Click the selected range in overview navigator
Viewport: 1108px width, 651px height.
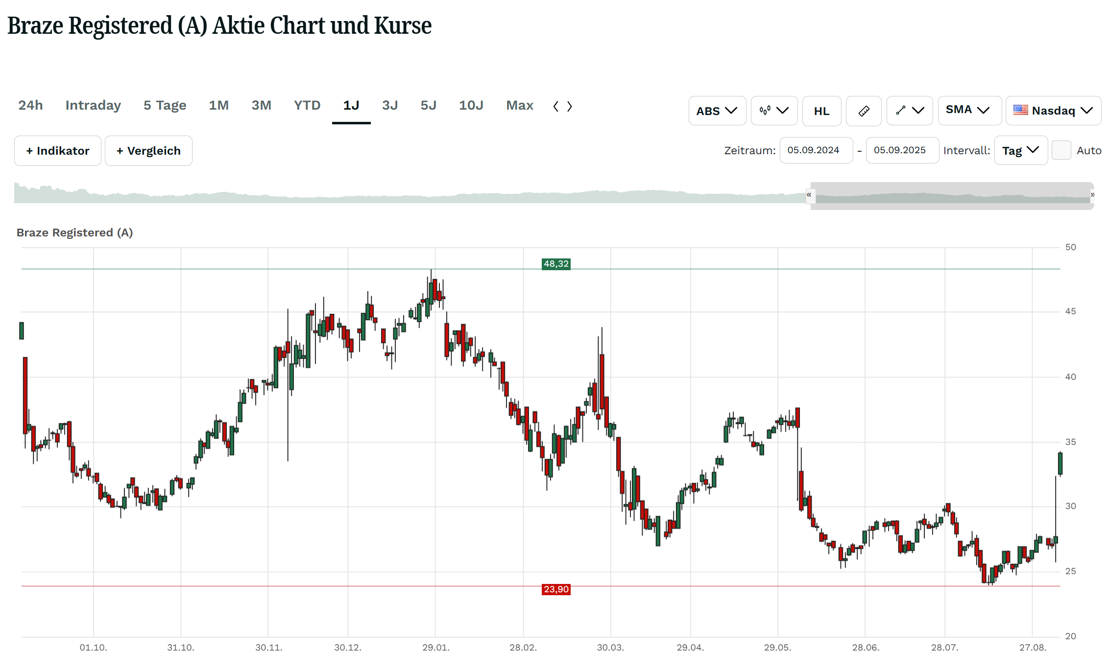[952, 195]
